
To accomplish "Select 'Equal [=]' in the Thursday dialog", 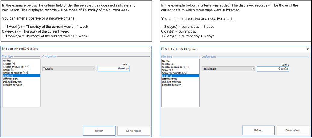I will point(21,76).
